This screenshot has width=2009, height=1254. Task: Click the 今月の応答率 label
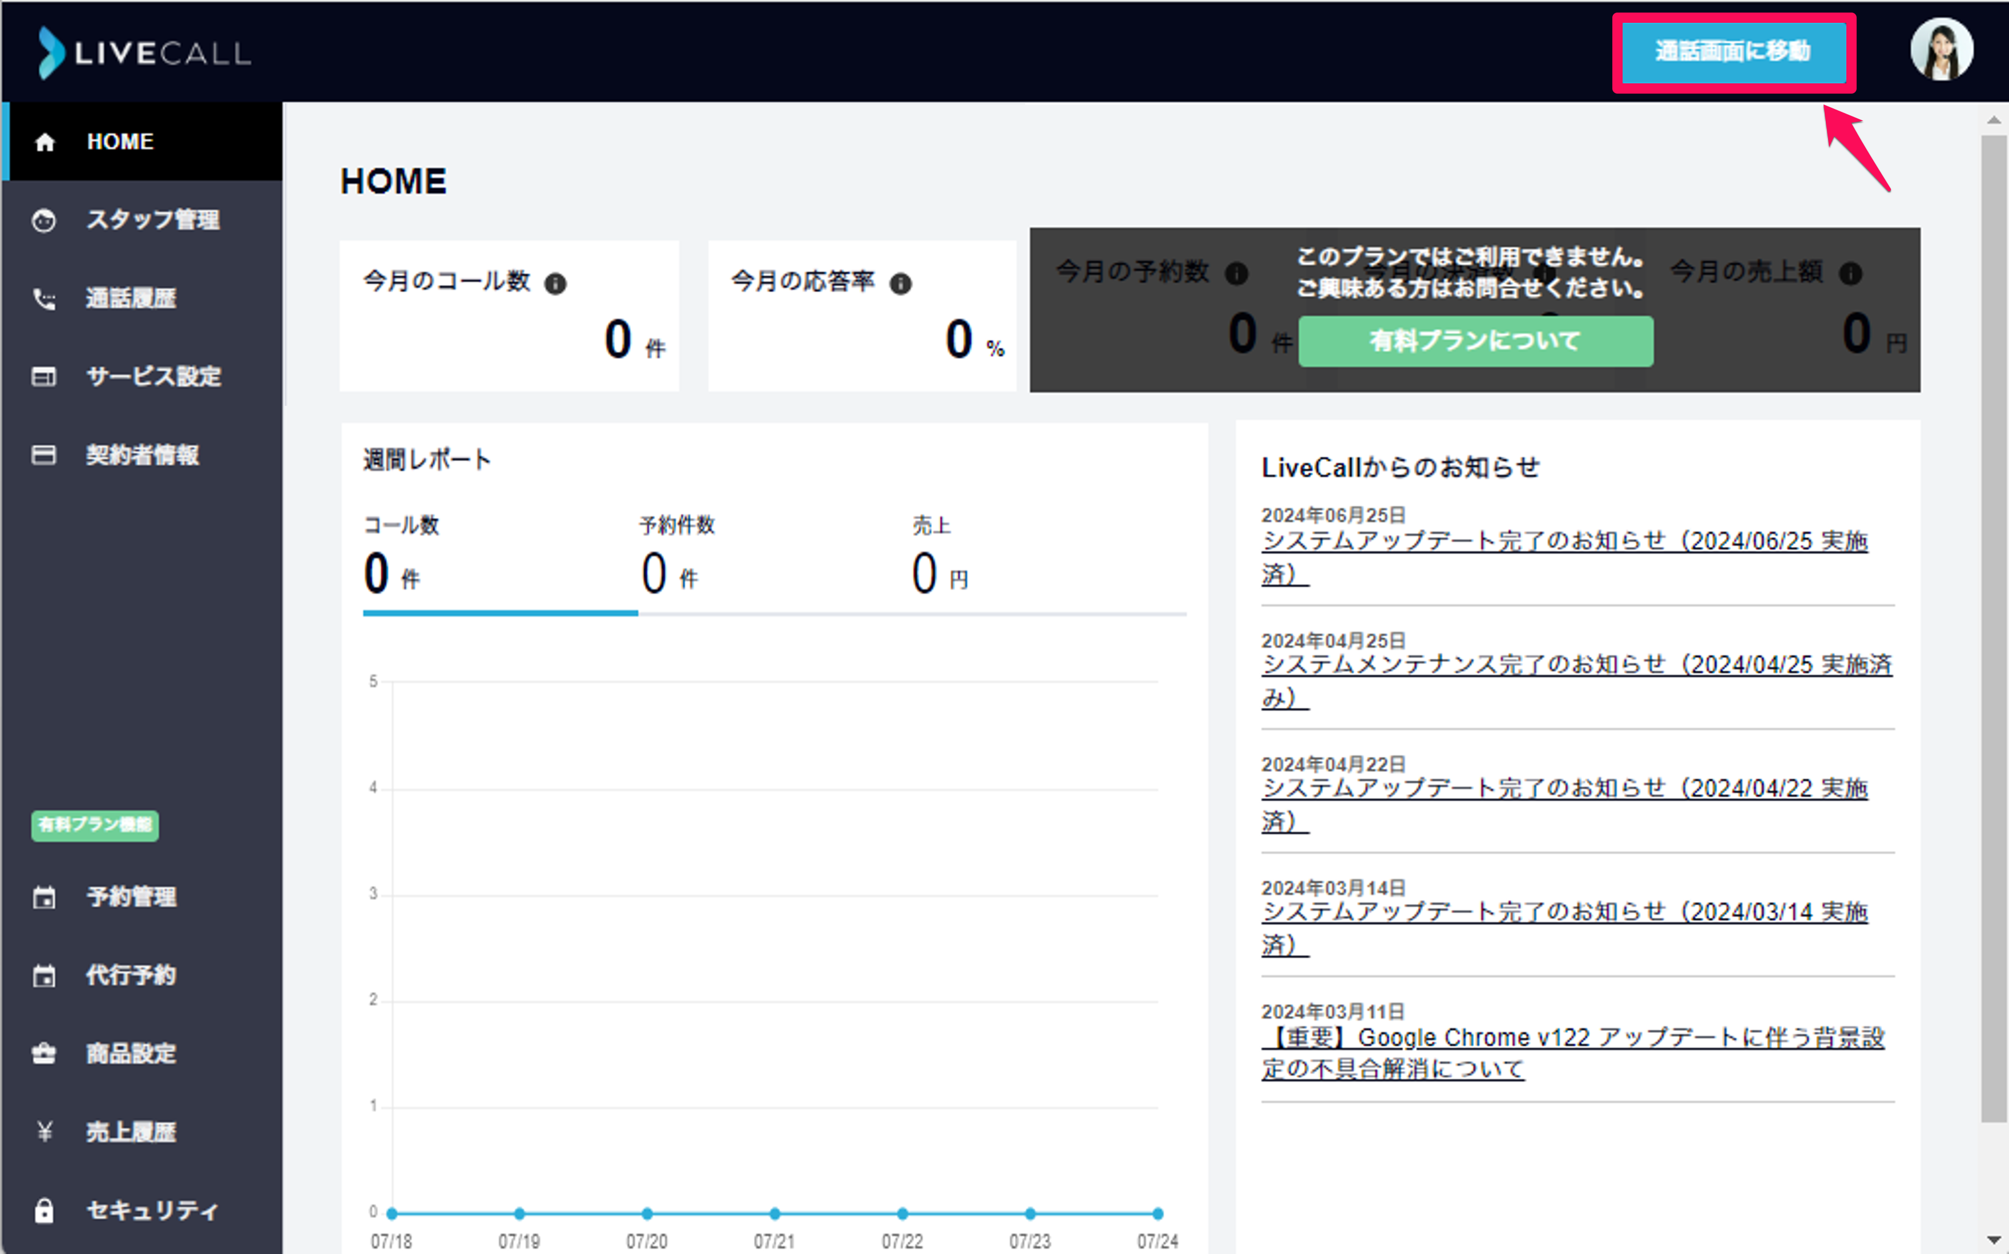pos(802,282)
